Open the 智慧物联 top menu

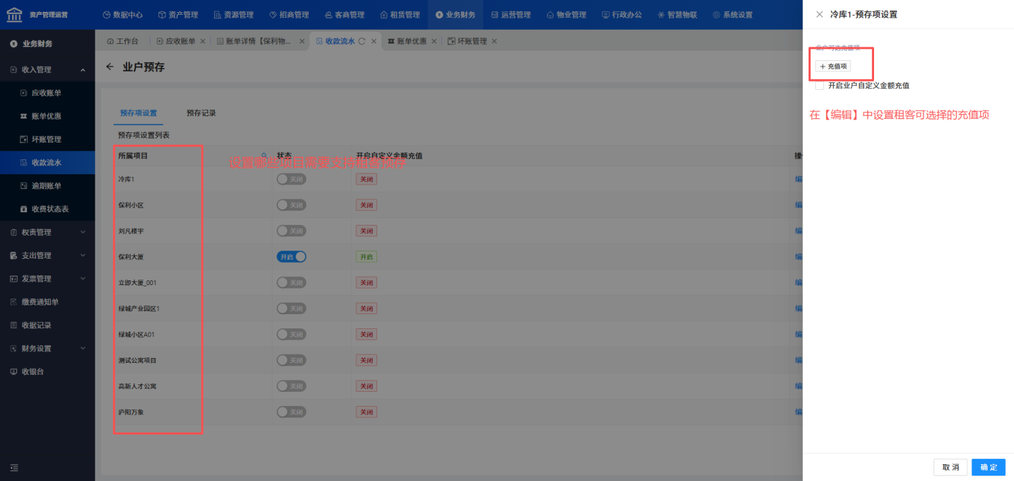tap(677, 15)
